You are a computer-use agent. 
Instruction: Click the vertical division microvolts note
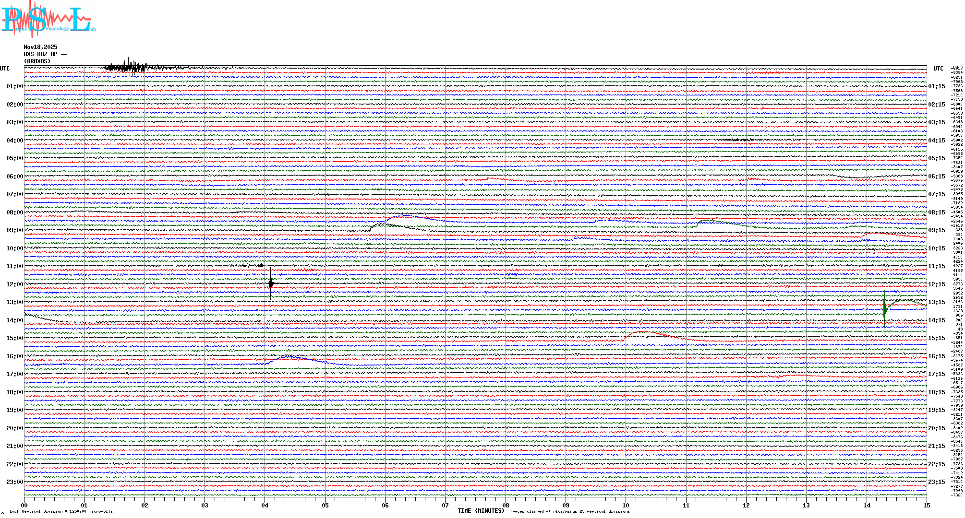[x=61, y=511]
